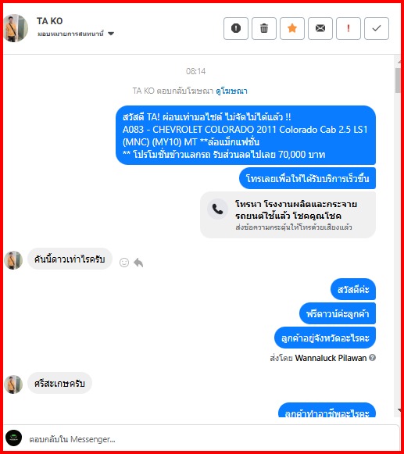Add emoji reaction to คันนี้ดาวเท่าไรครับ message

124,263
